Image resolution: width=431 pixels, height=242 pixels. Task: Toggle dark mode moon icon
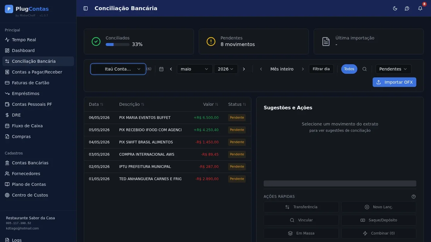[395, 8]
